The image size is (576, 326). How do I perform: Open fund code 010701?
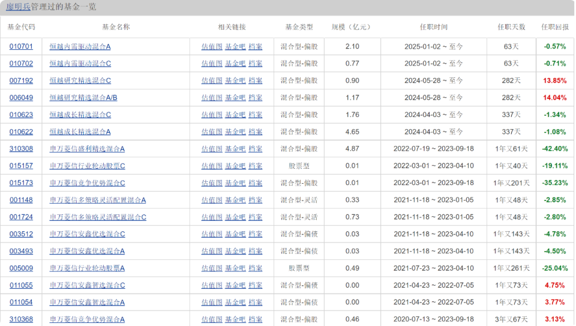pyautogui.click(x=21, y=47)
